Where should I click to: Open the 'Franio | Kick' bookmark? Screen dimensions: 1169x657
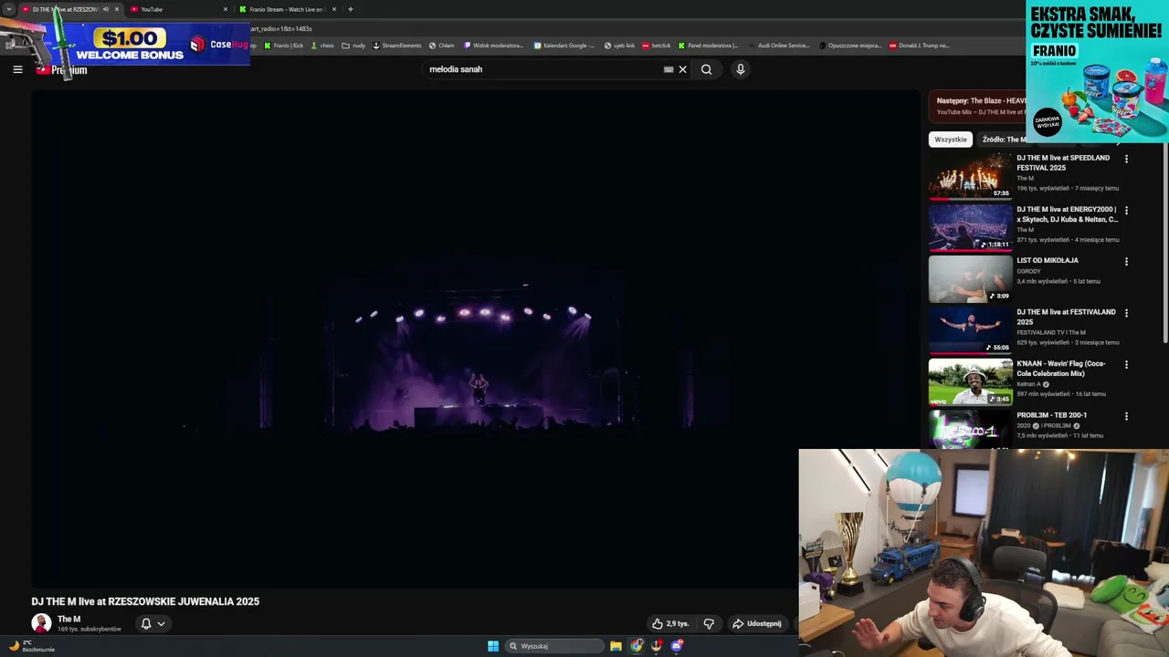click(284, 46)
